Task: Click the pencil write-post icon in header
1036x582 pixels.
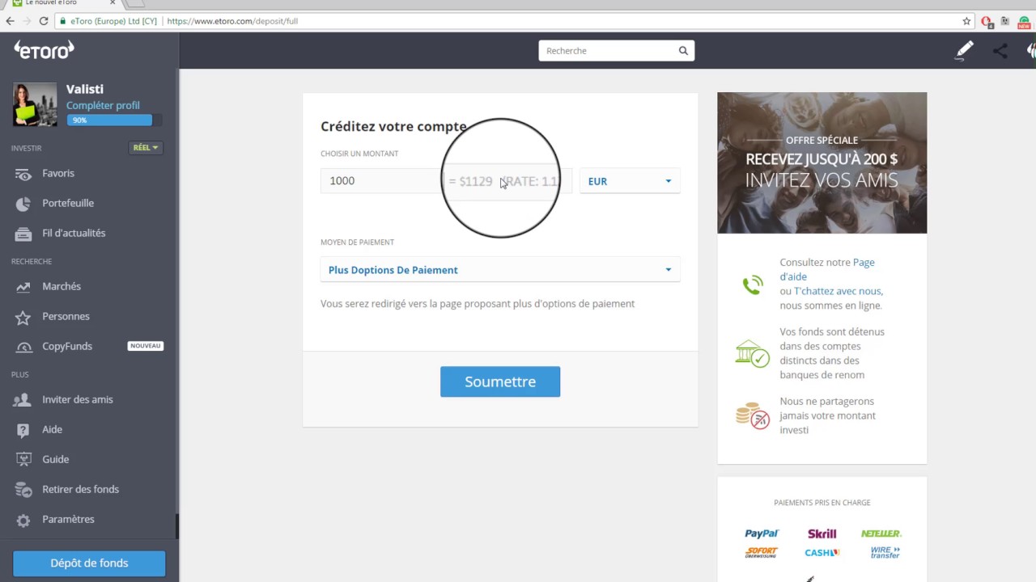Action: (x=964, y=51)
